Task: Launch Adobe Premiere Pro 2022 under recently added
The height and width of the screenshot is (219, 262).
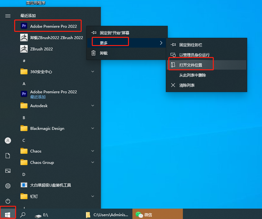Action: click(x=48, y=26)
